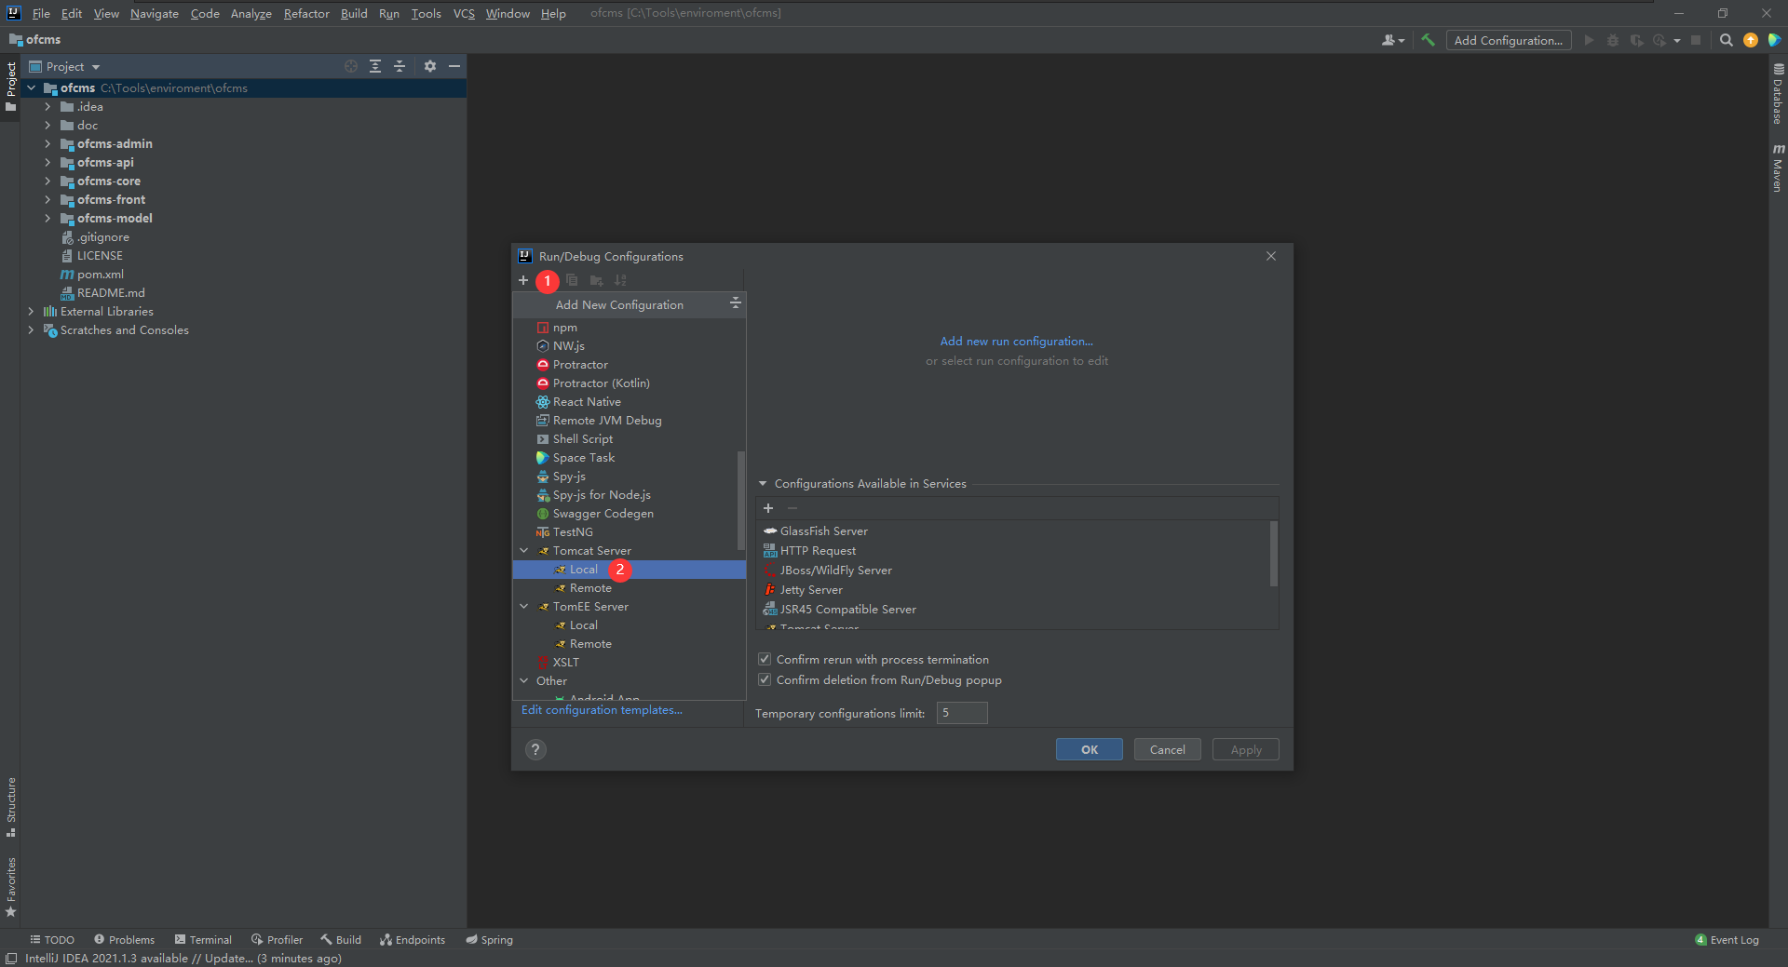Click the help question mark button
Viewport: 1788px width, 967px height.
click(x=535, y=750)
